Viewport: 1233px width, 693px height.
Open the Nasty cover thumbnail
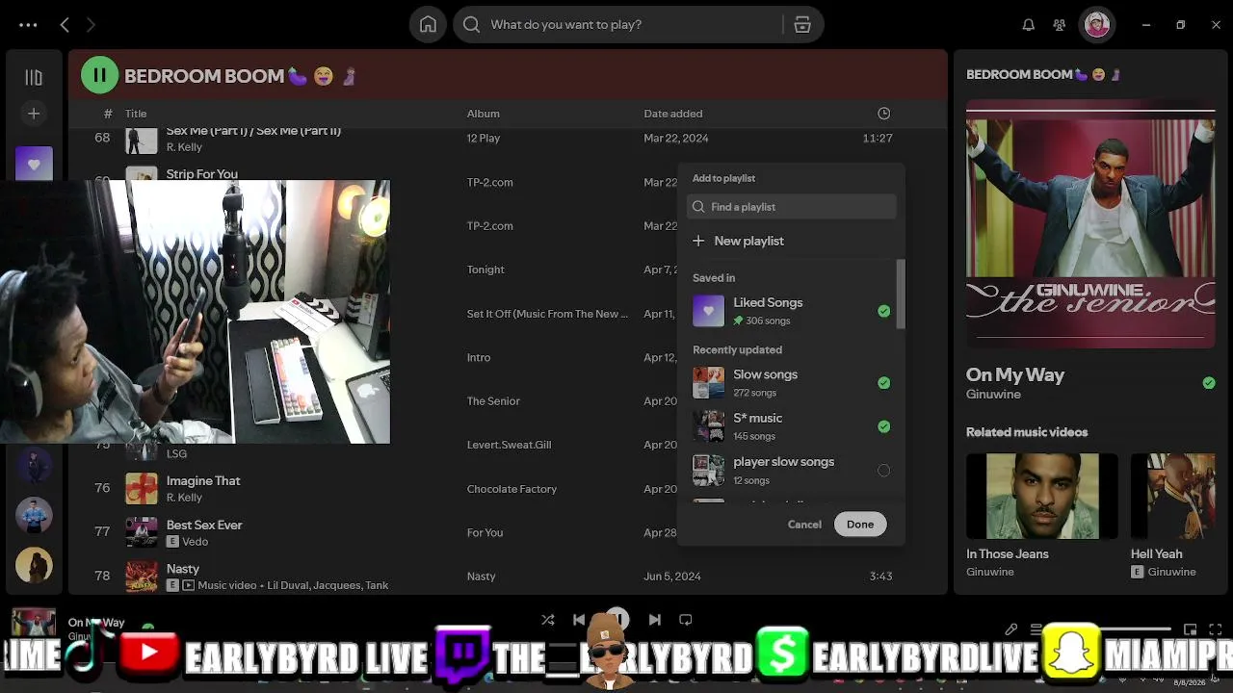point(142,577)
